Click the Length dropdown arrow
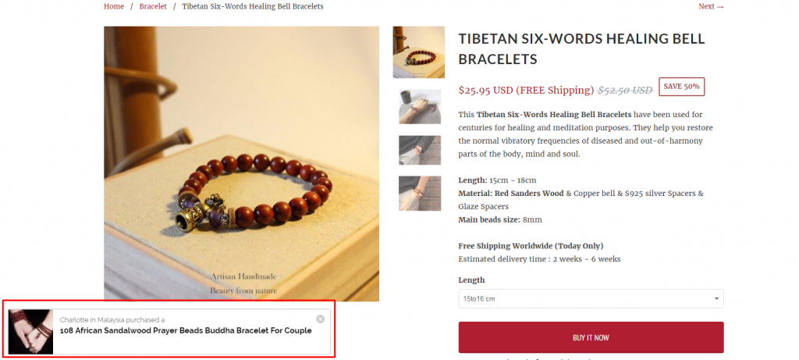The width and height of the screenshot is (799, 360). click(x=716, y=299)
